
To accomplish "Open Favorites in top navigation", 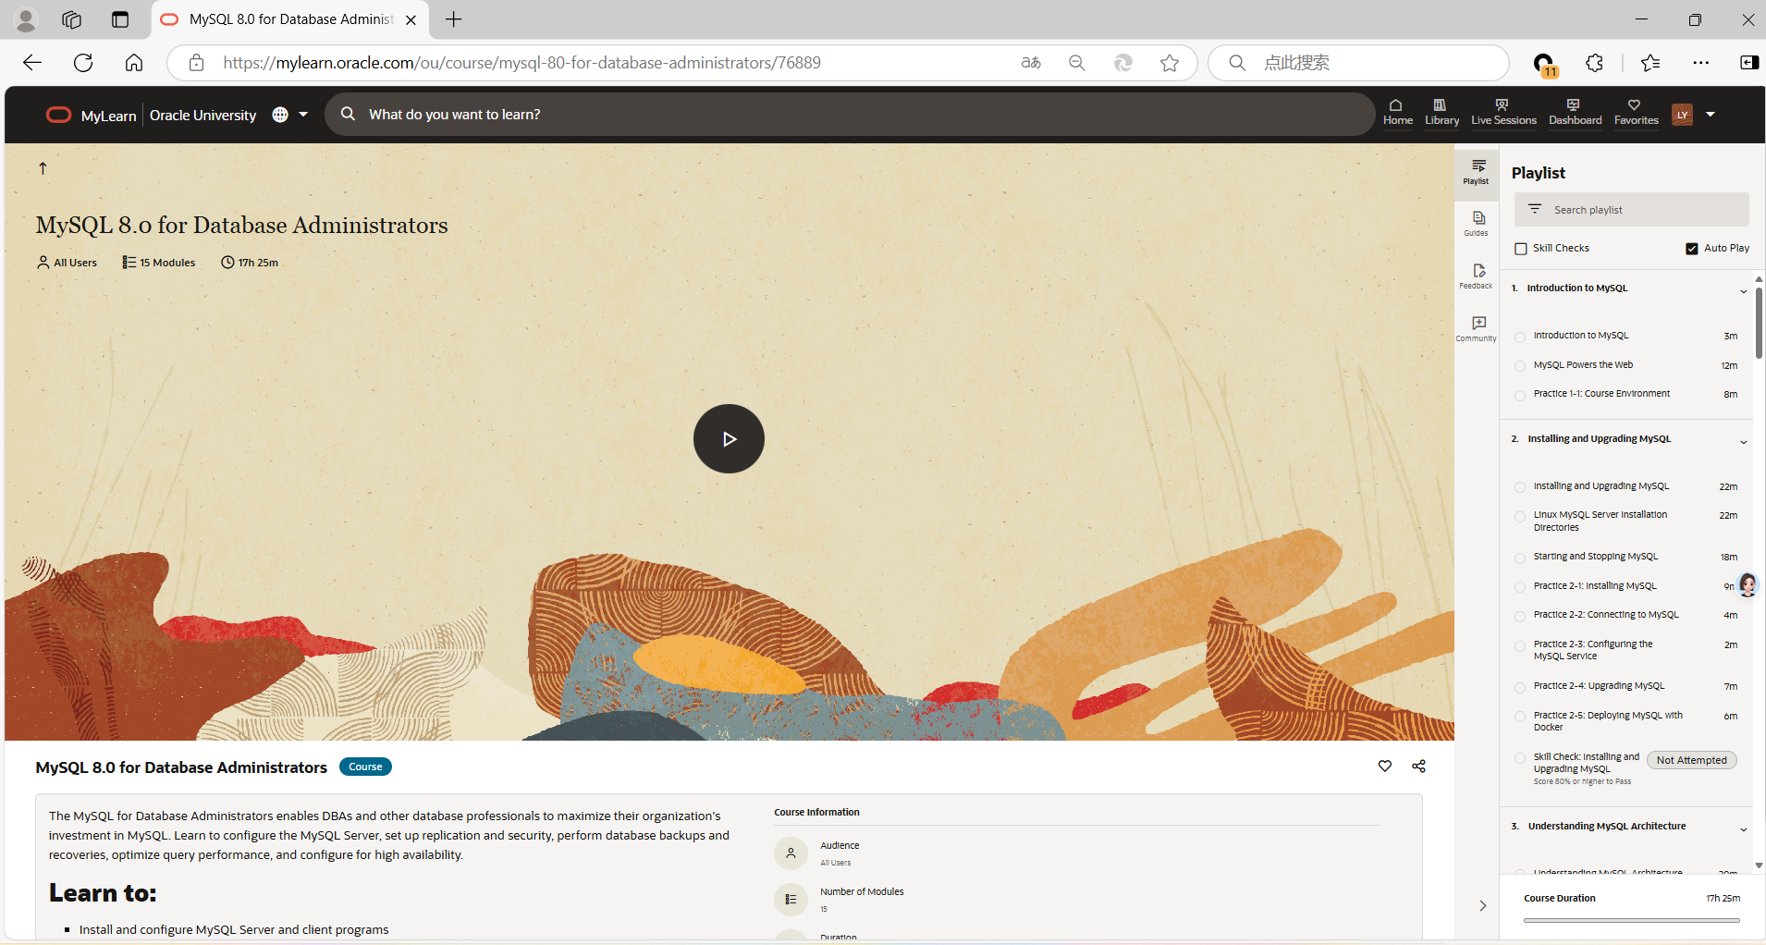I will 1636,112.
